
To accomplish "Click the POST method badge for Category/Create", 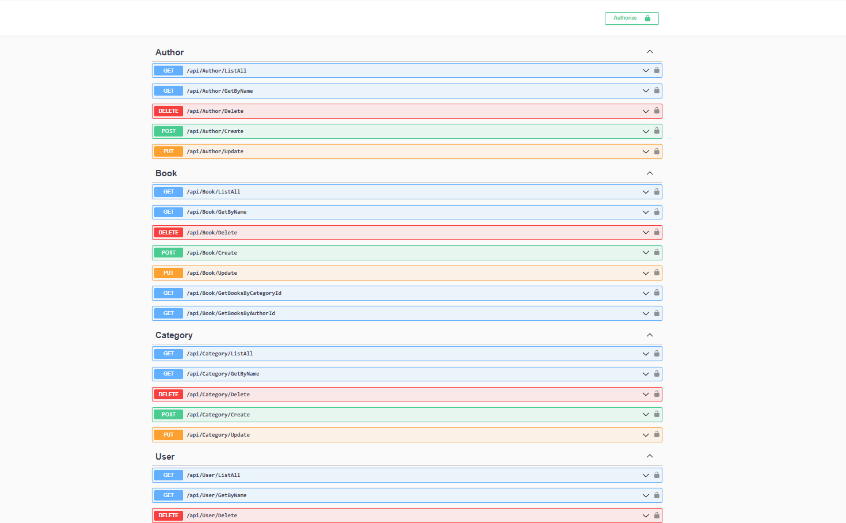I will [x=169, y=415].
